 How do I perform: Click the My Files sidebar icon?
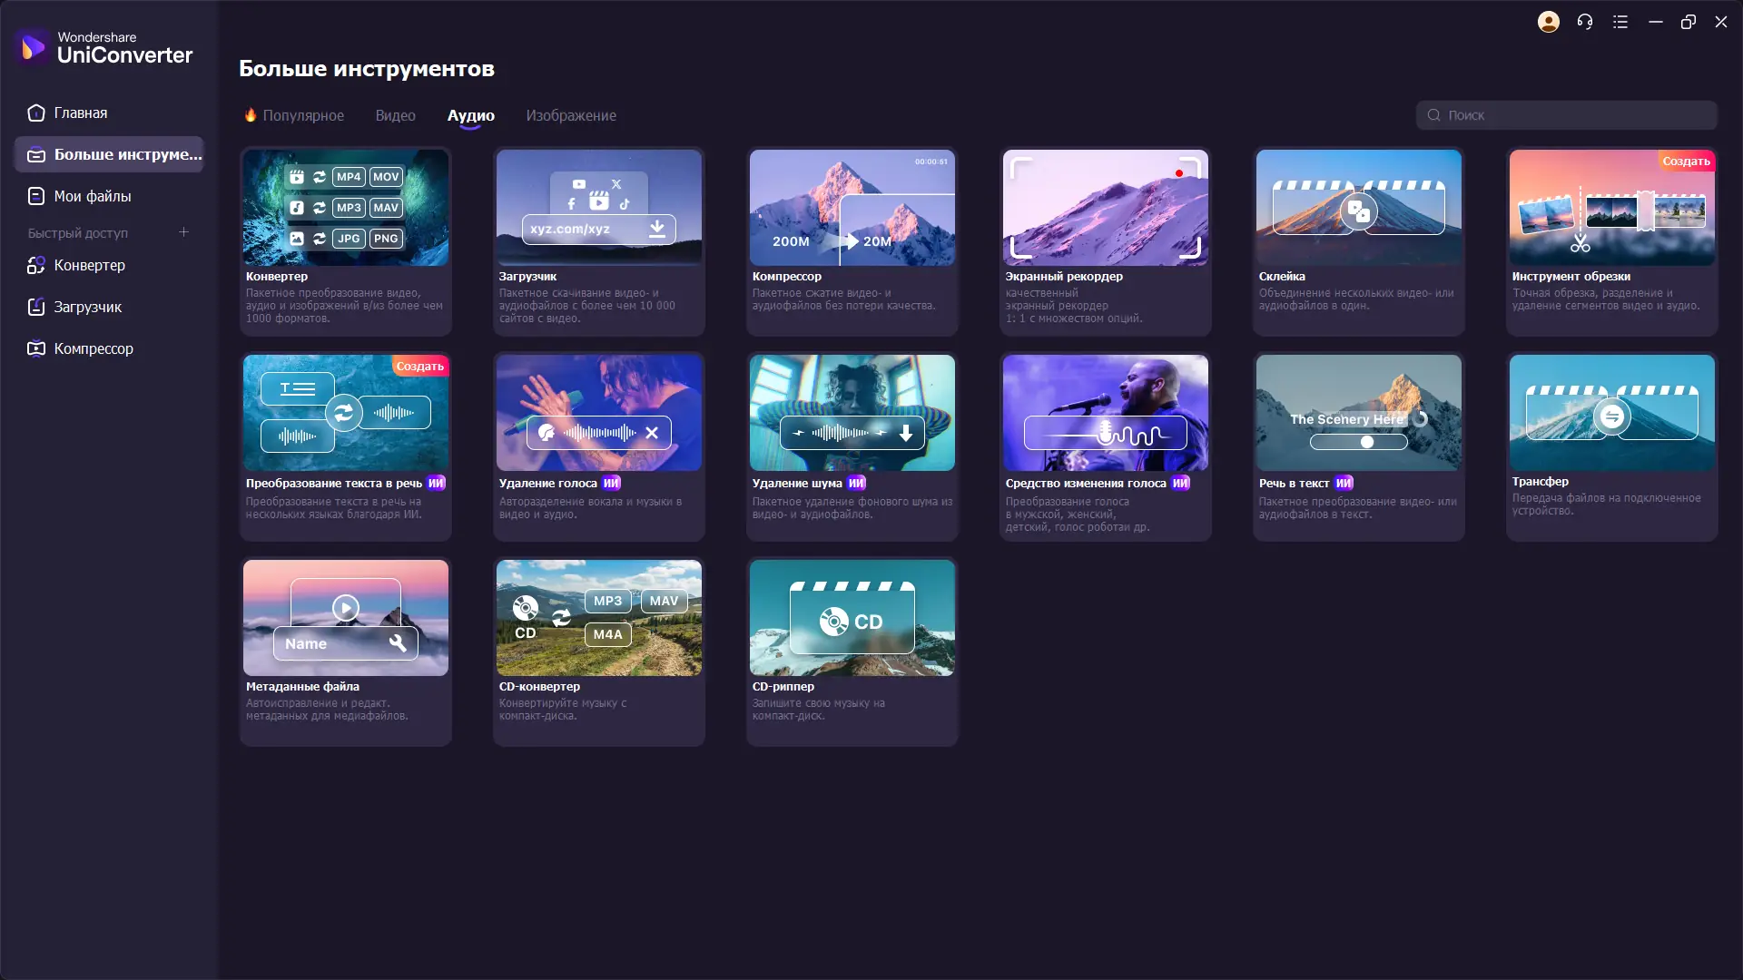coord(36,196)
